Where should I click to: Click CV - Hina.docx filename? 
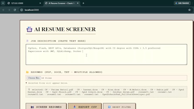tap(110, 90)
